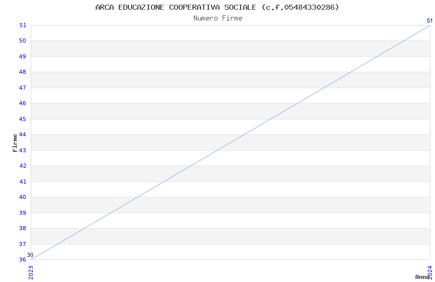Click the data label 51 above the line end
This screenshot has width=435, height=282.
click(x=429, y=21)
